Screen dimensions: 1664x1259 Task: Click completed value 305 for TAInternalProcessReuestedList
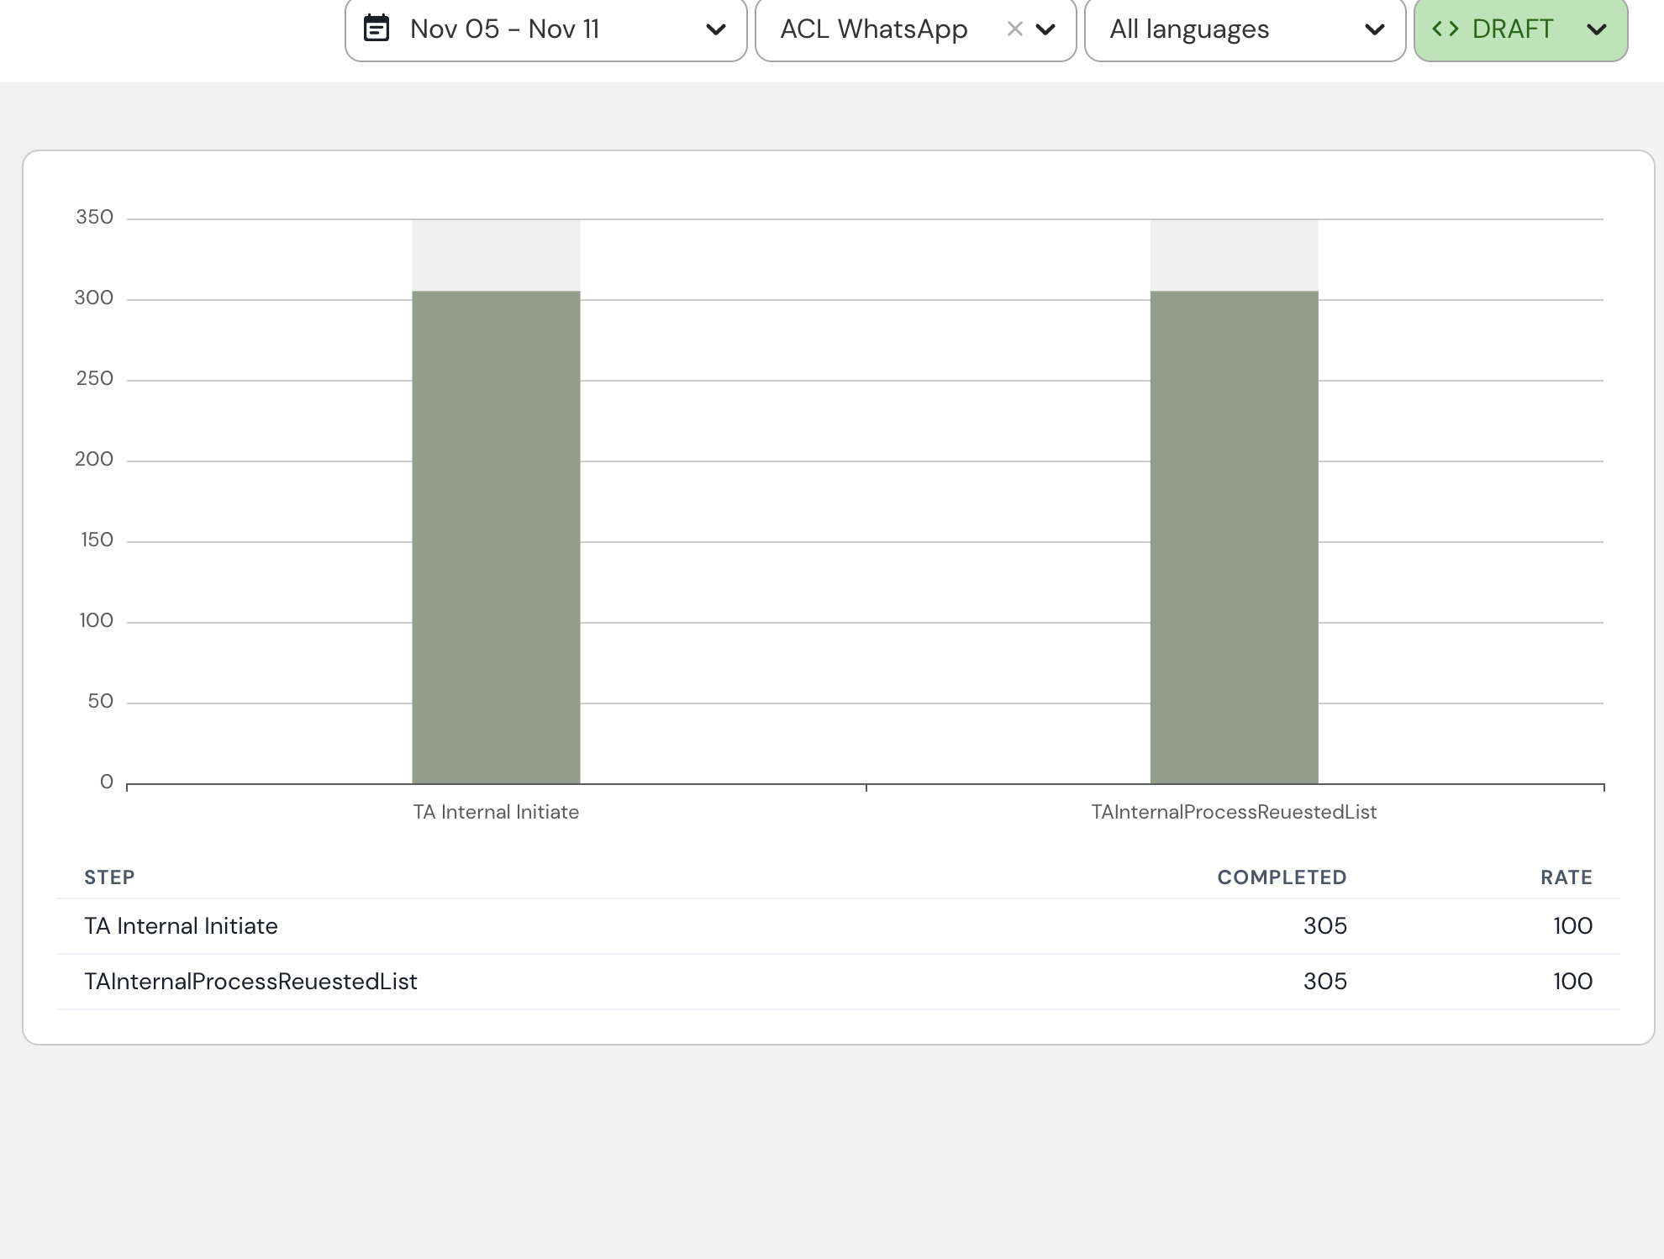pyautogui.click(x=1325, y=982)
